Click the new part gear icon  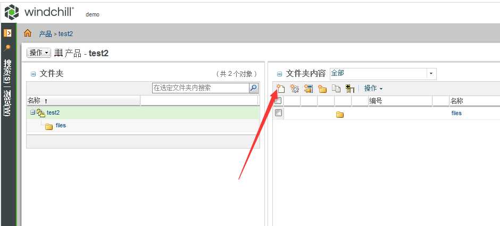coord(294,89)
